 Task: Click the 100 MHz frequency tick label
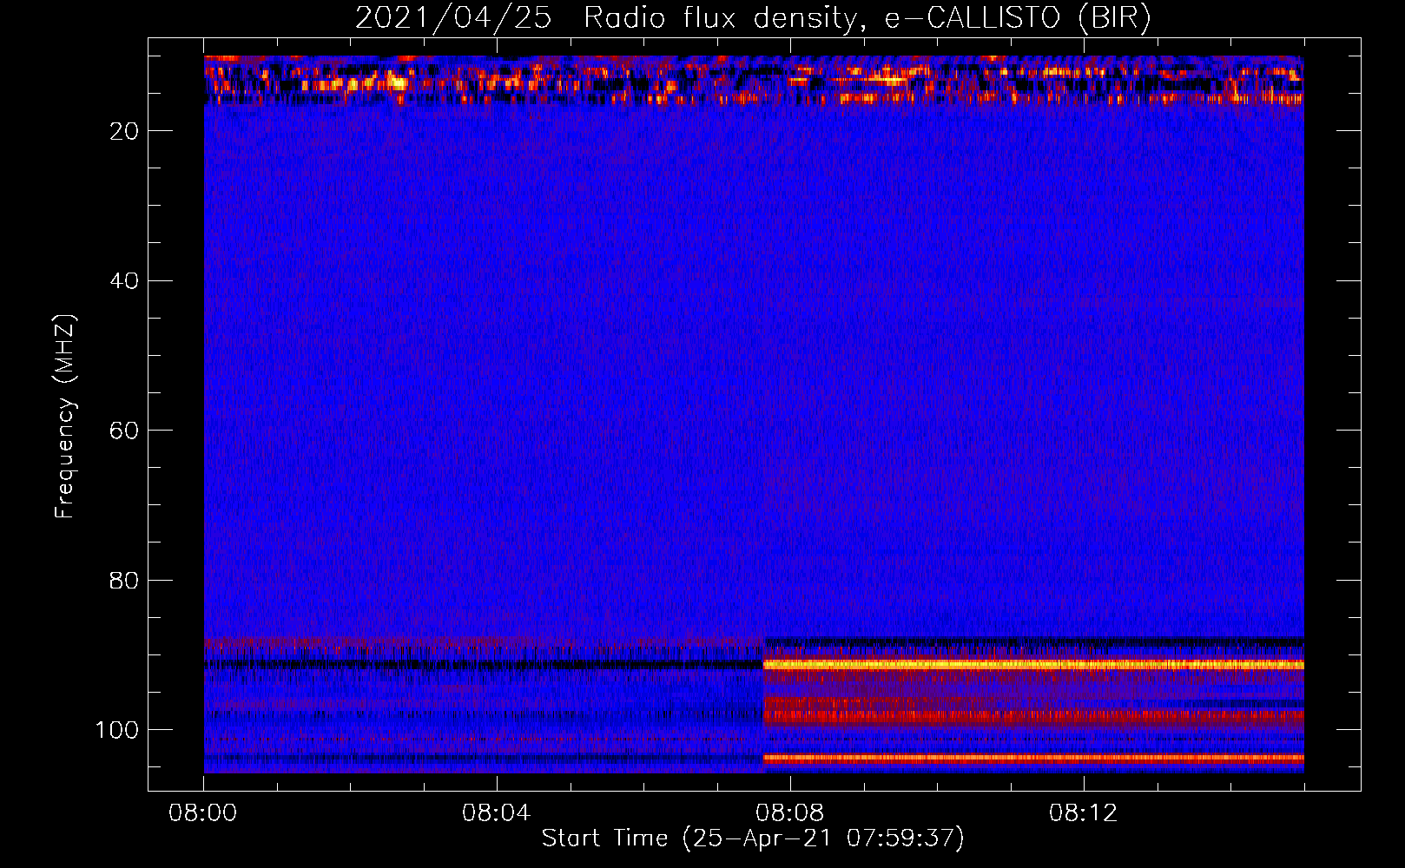point(117,730)
